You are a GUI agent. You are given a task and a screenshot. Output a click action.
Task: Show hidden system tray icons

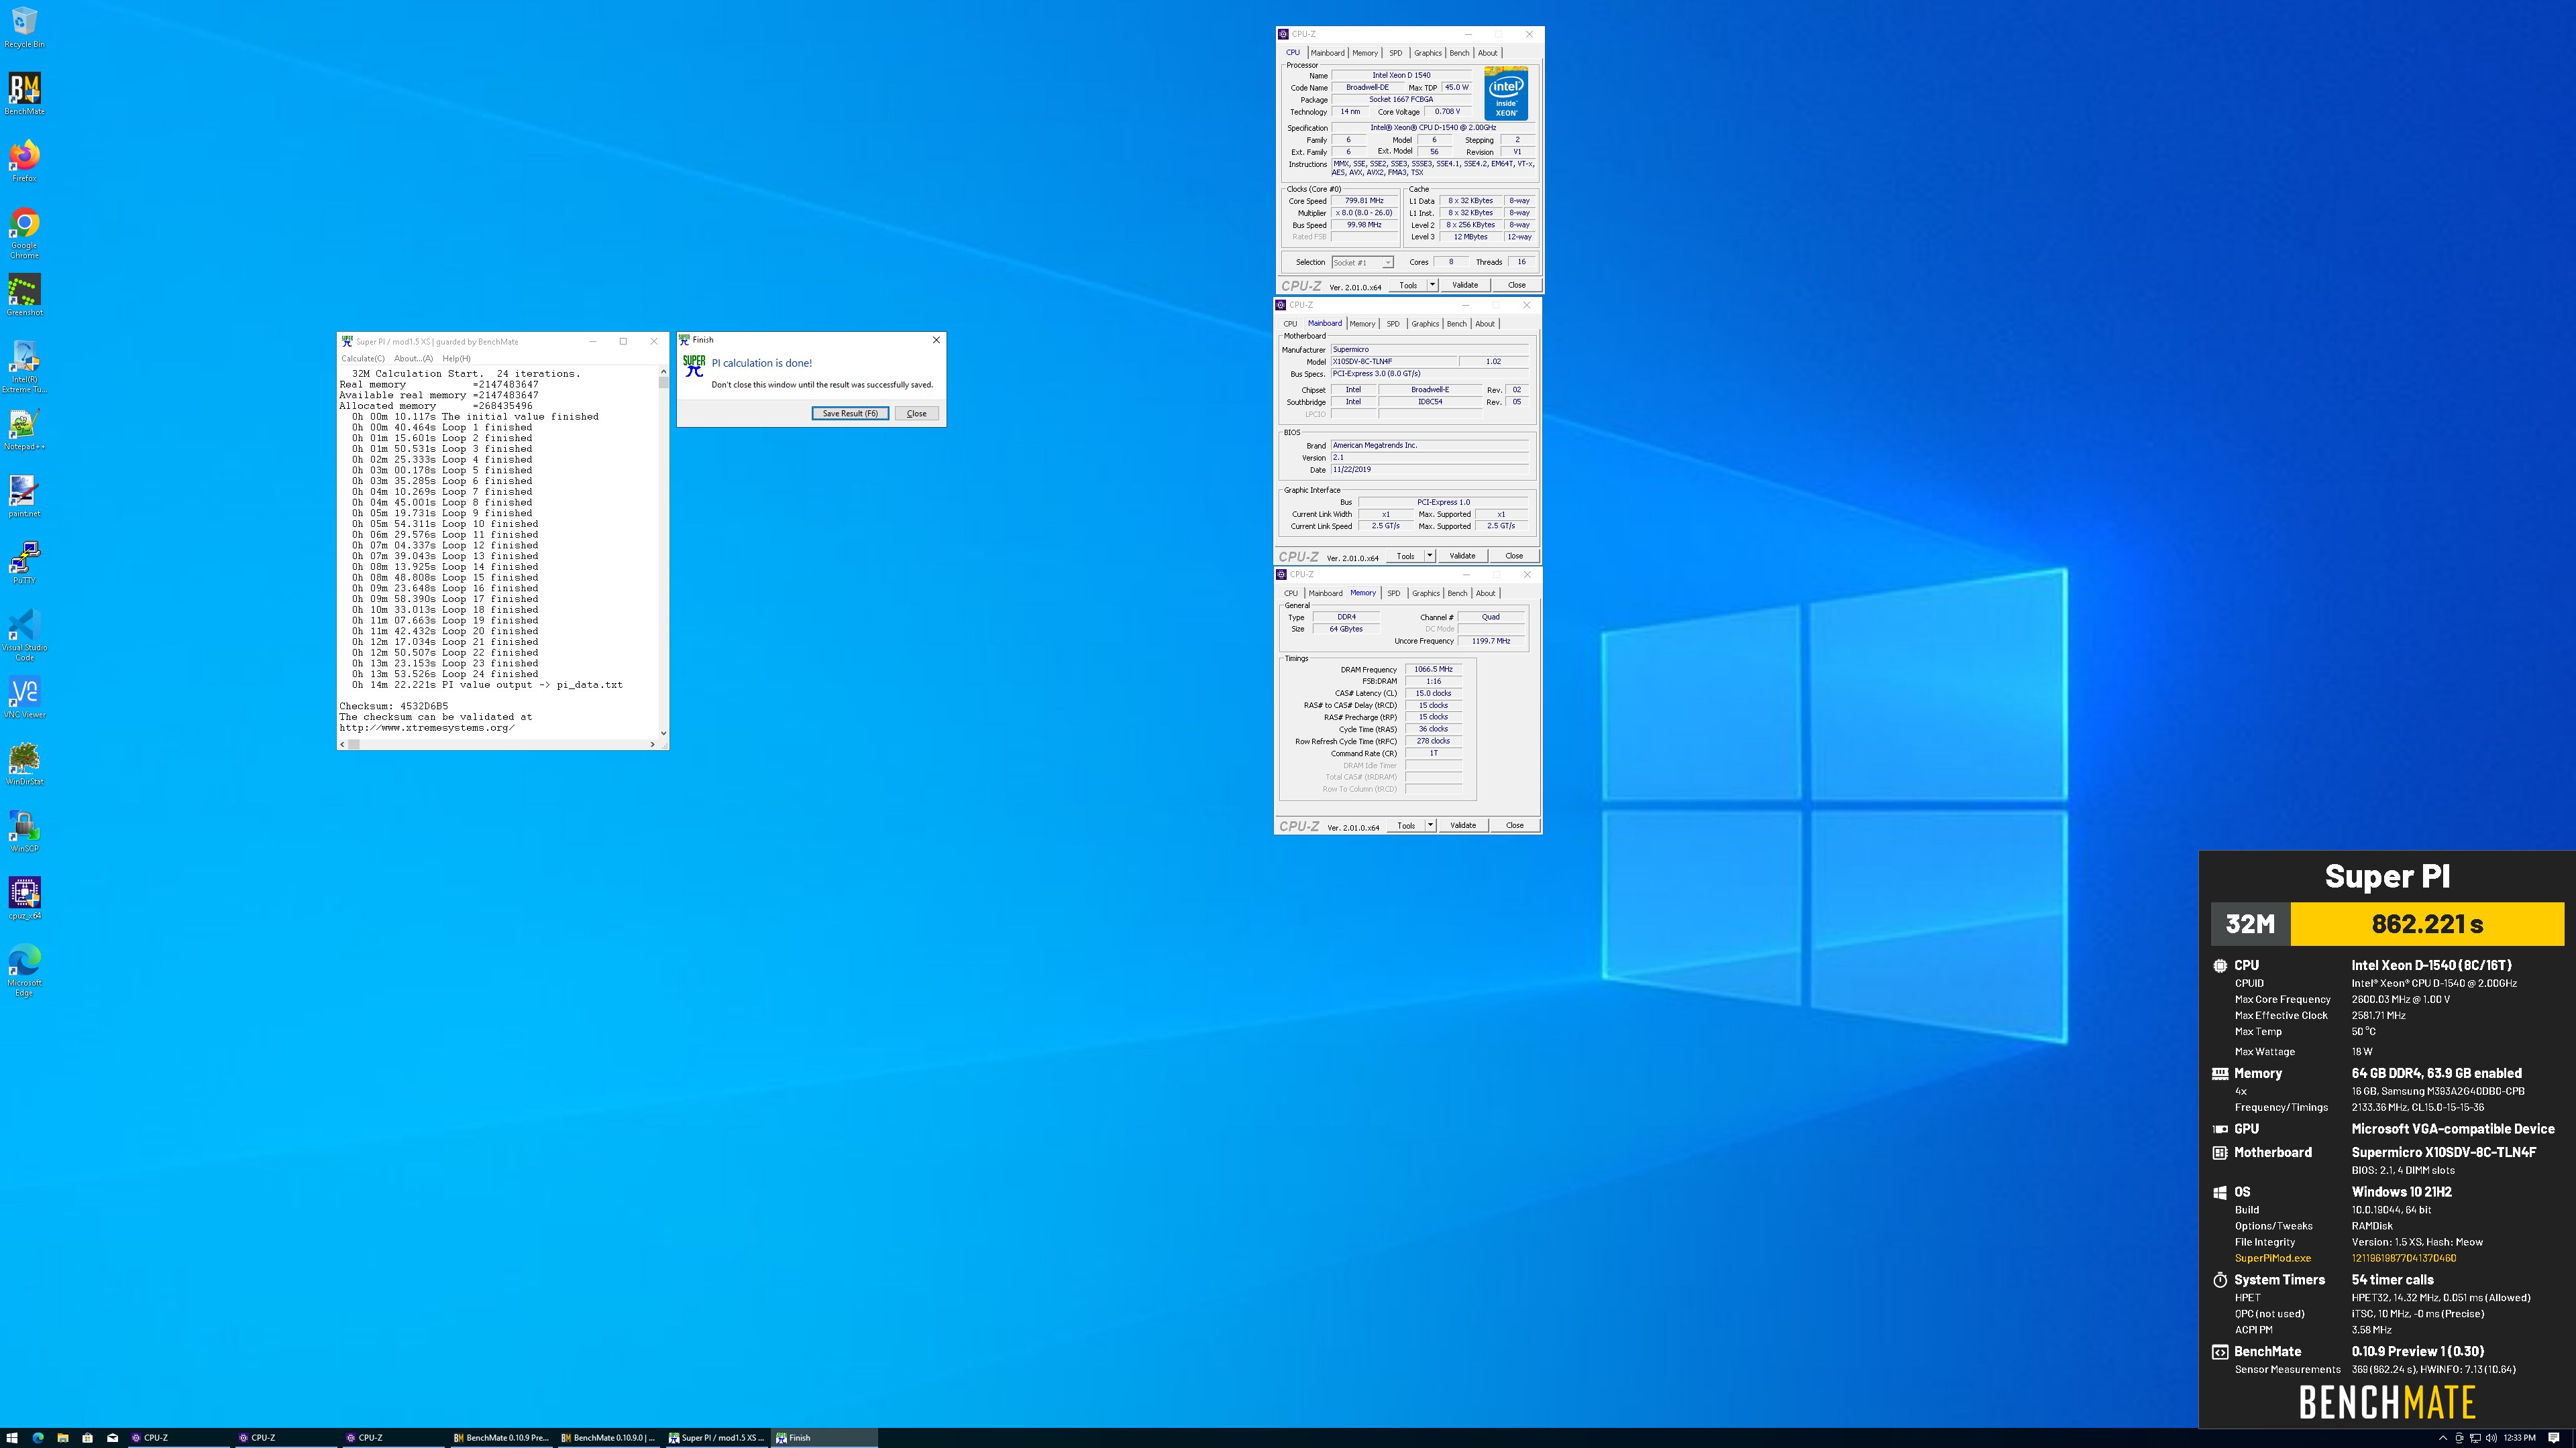click(2443, 1438)
